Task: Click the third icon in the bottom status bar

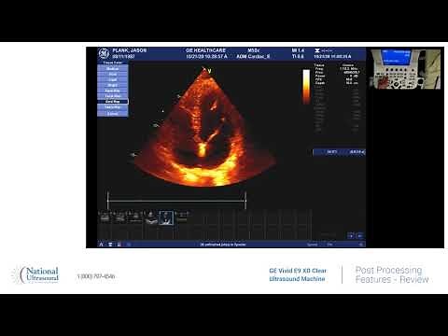Action: click(119, 245)
